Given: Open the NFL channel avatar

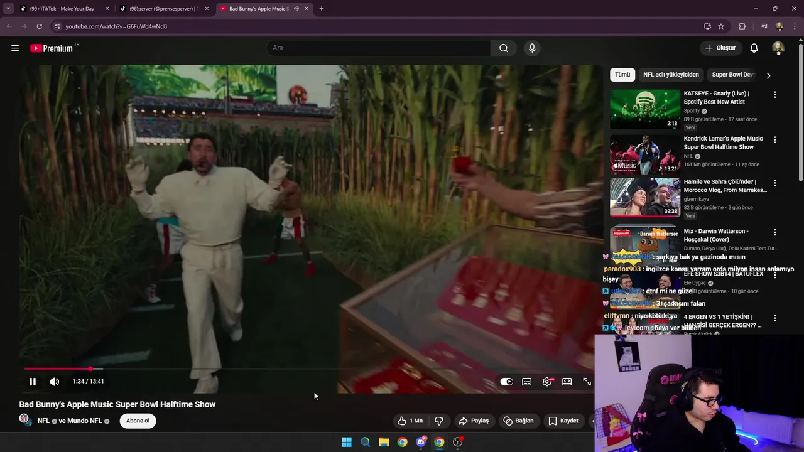Looking at the screenshot, I should (x=25, y=419).
